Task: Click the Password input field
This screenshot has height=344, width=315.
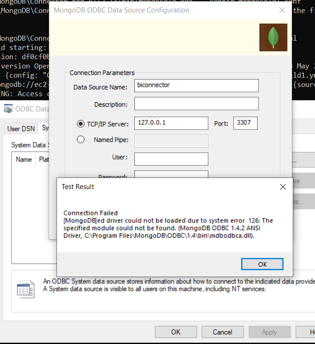Action: (x=171, y=174)
